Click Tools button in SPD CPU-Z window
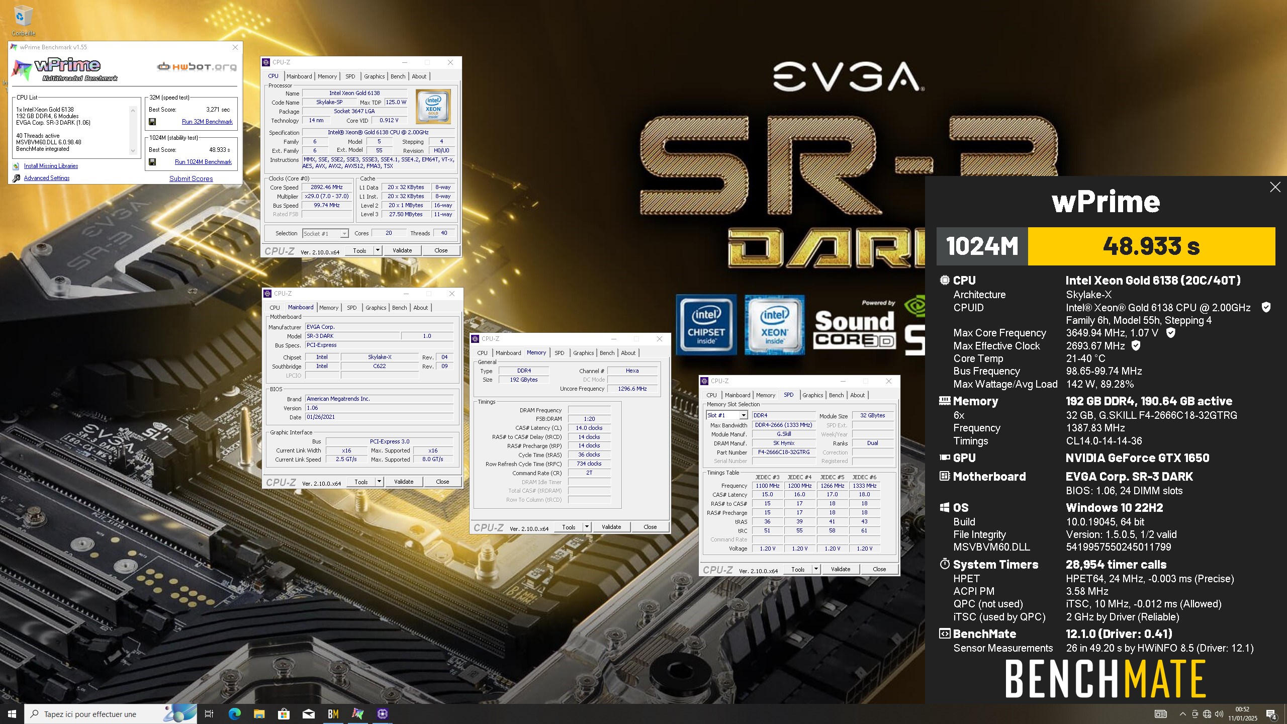This screenshot has width=1287, height=724. (798, 569)
